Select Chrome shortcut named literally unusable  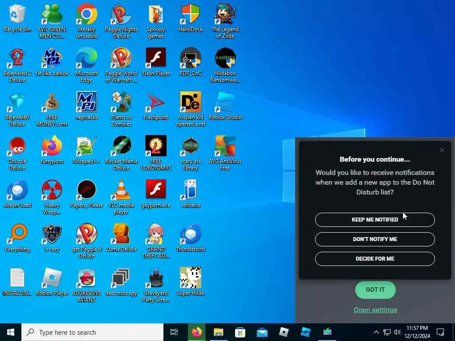point(87,14)
